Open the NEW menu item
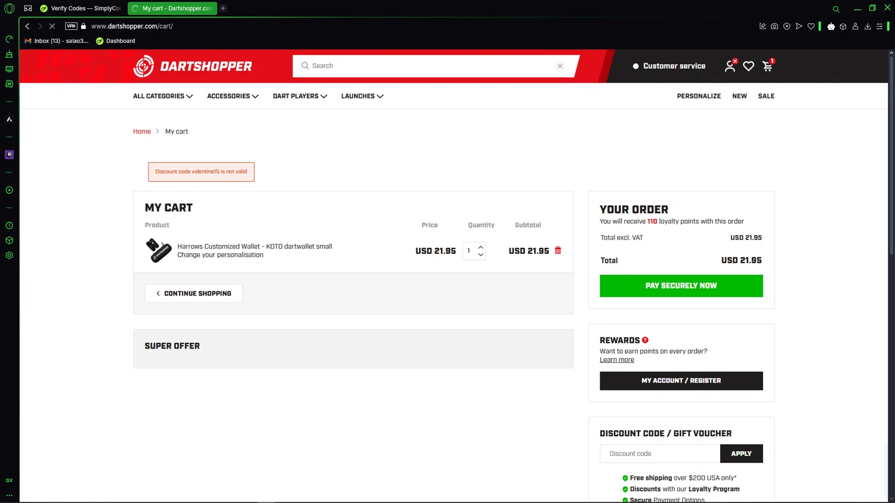 [x=739, y=96]
